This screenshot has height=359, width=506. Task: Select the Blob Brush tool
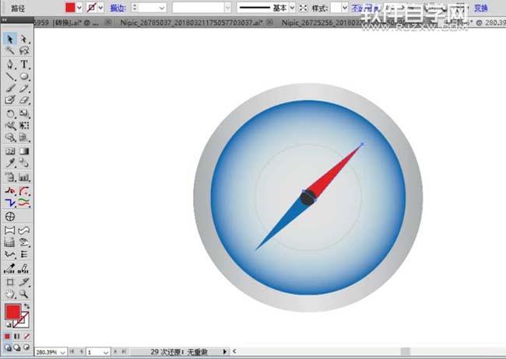(x=9, y=100)
